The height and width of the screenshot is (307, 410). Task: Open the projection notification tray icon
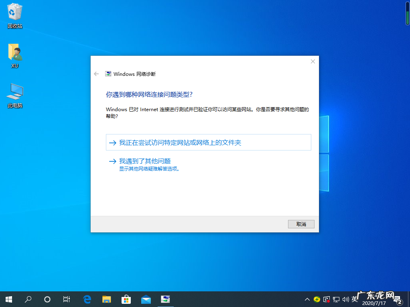pos(326,299)
